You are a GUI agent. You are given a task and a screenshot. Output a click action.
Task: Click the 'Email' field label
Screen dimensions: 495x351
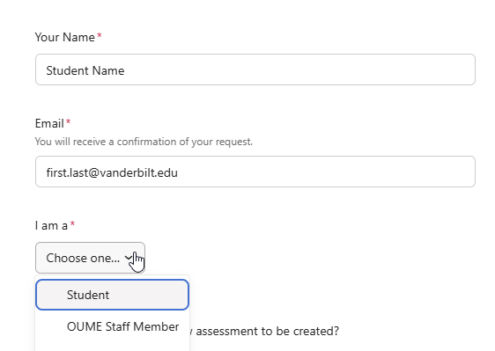tap(49, 123)
